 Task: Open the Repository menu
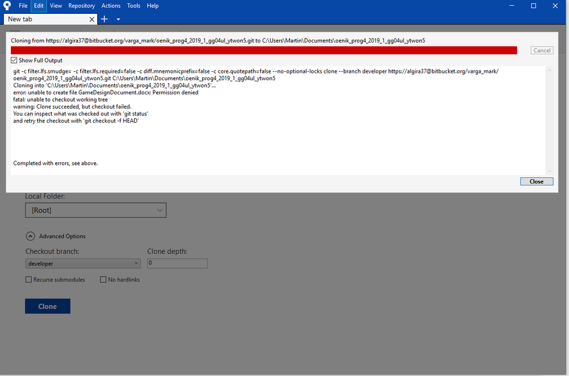[x=81, y=6]
